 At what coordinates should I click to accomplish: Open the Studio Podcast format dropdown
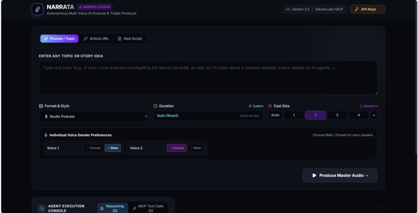point(94,117)
